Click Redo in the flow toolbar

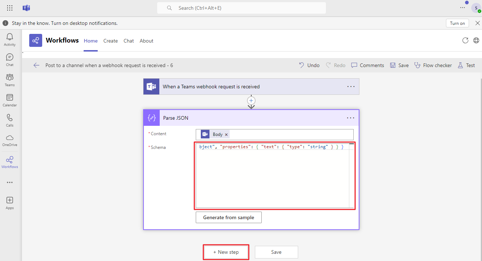click(336, 65)
